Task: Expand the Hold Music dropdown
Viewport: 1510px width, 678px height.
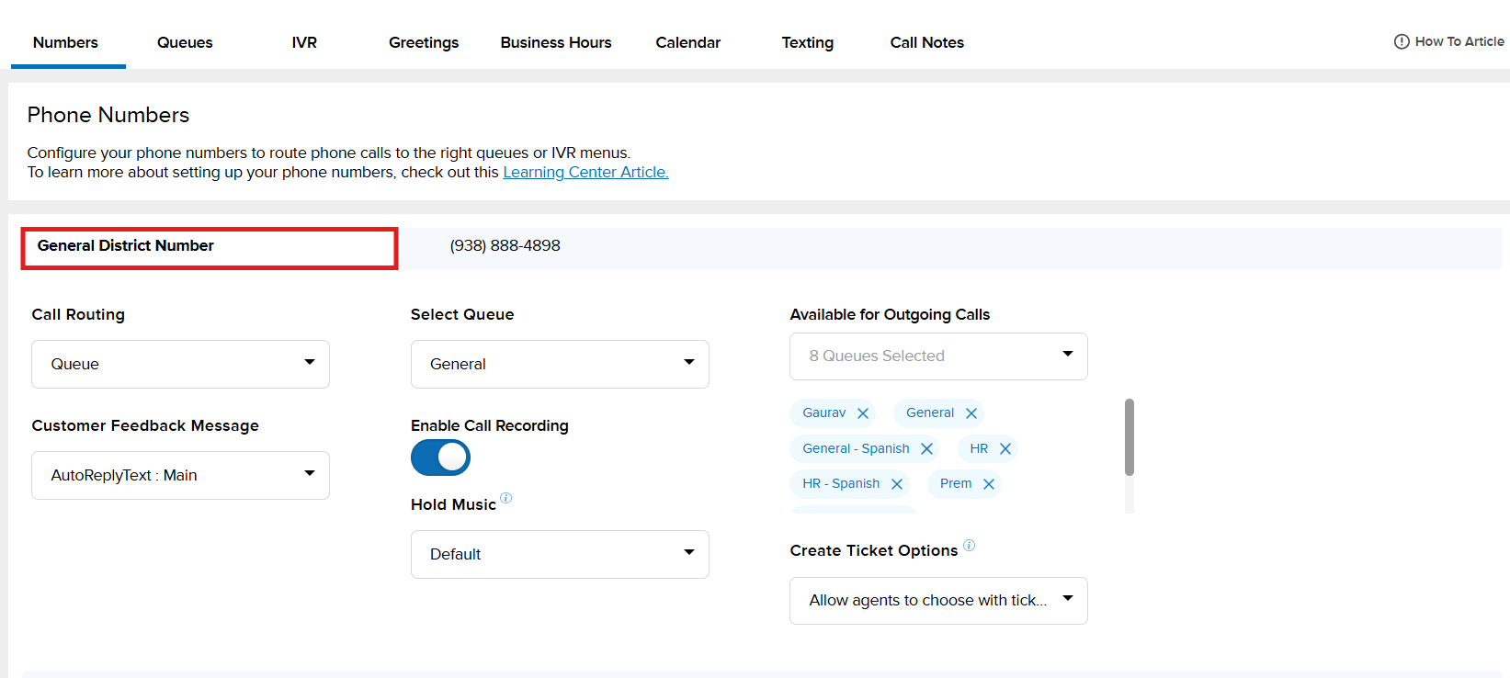Action: pos(559,554)
